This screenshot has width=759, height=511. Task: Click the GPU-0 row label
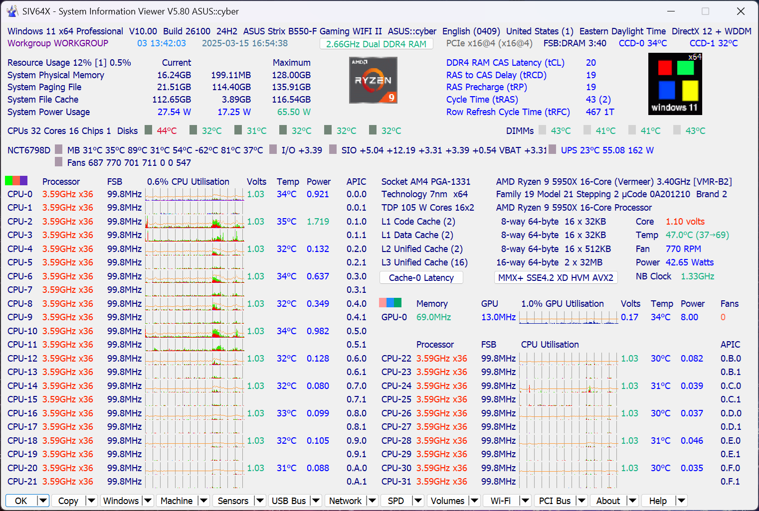[394, 317]
